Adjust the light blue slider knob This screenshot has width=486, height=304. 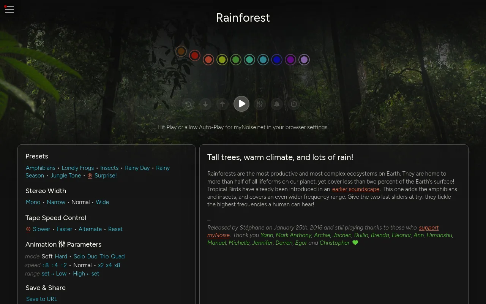[x=263, y=60]
